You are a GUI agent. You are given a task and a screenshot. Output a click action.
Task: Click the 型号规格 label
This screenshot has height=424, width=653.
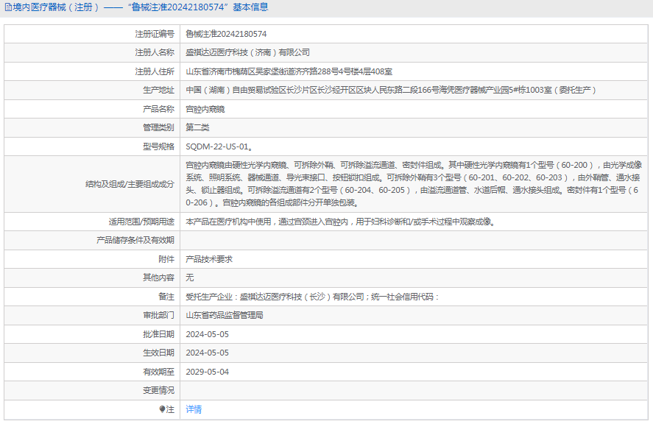(x=159, y=146)
